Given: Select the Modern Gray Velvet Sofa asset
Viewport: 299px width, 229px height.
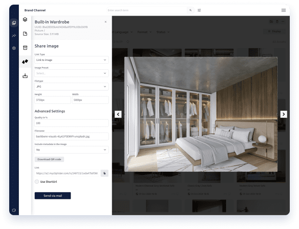Looking at the screenshot, I should (x=261, y=186).
